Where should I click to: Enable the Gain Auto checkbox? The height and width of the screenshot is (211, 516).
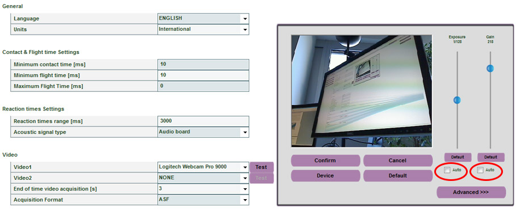click(480, 170)
